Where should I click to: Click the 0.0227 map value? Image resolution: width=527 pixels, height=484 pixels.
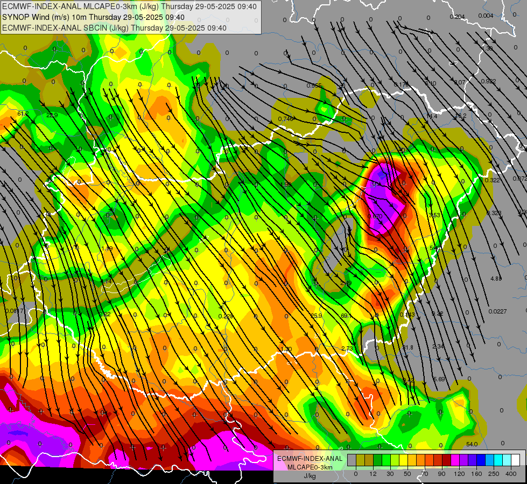point(498,311)
